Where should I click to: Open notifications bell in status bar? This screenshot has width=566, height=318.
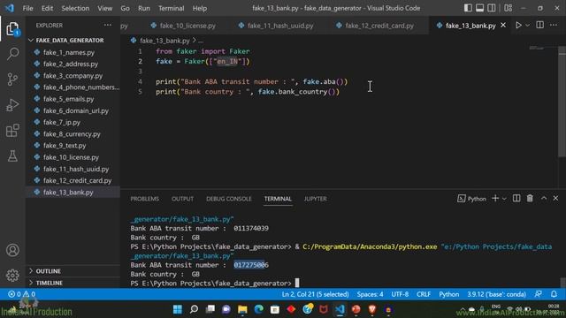[554, 294]
